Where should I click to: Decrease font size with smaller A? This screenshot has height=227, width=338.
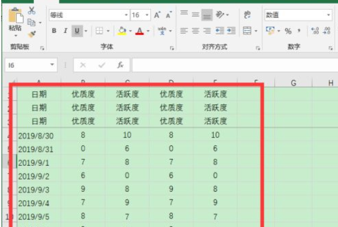pos(169,15)
